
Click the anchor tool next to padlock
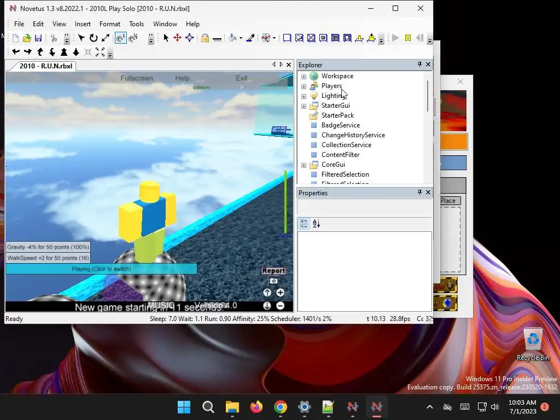(217, 39)
